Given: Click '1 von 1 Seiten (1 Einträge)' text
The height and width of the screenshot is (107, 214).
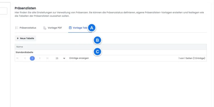Looking at the screenshot, I should point(192,58).
